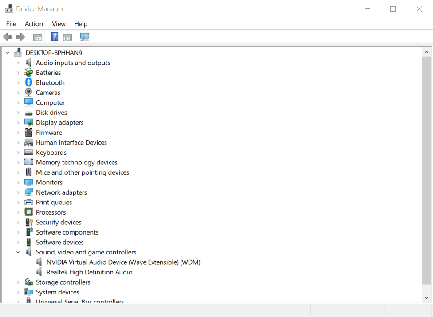Click the Network adapters category icon
This screenshot has width=433, height=317.
(28, 192)
